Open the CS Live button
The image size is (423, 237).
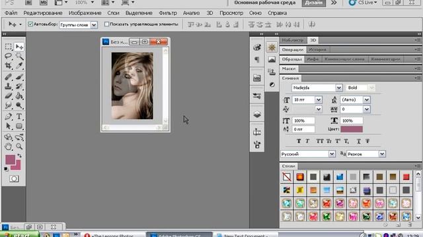point(363,3)
